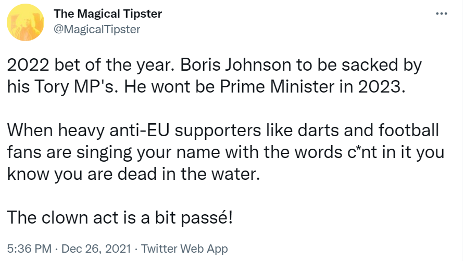Click the 'Twitter Web App' source link
Image resolution: width=464 pixels, height=261 pixels.
(184, 249)
